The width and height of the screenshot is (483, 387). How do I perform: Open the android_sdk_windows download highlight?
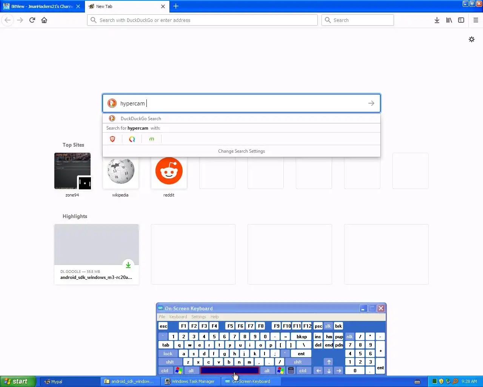pos(97,254)
